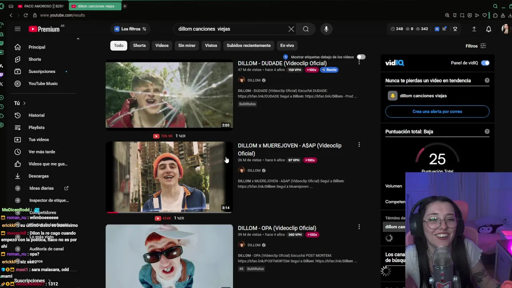
Task: Go back in the browser
Action: coord(11,15)
